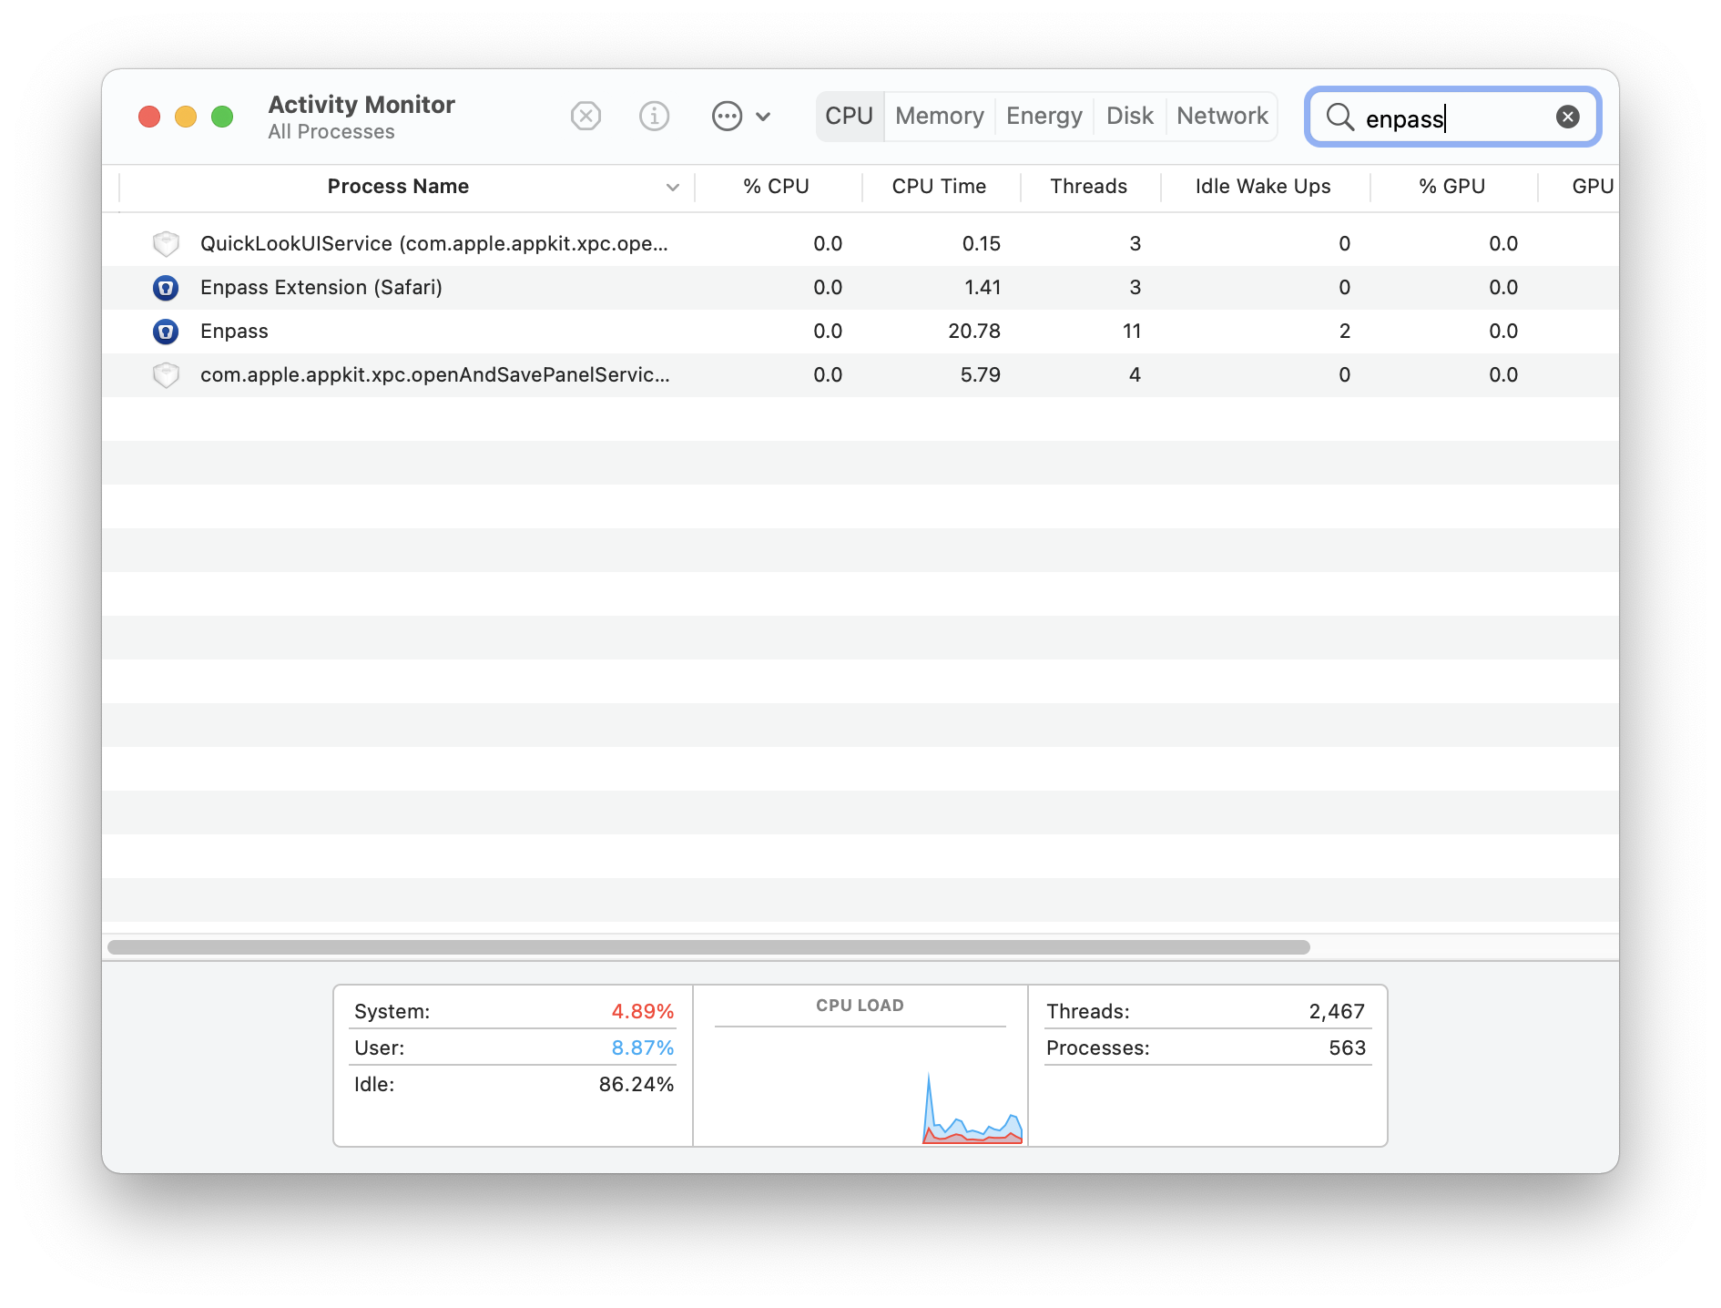The height and width of the screenshot is (1308, 1721).
Task: Select com.apple.appkit.xpc.openAndSavePanelService row
Action: 860,375
